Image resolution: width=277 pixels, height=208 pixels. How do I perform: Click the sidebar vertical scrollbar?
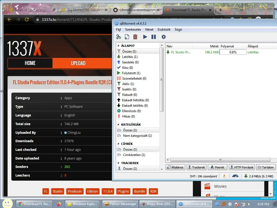[x=161, y=80]
